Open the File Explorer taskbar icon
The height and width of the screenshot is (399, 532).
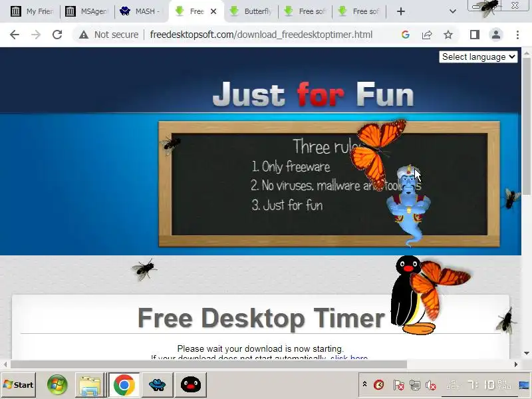[x=90, y=385]
